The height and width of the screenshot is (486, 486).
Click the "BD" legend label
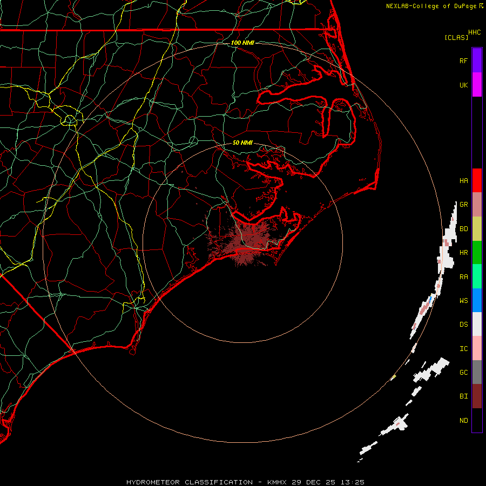[x=463, y=229]
